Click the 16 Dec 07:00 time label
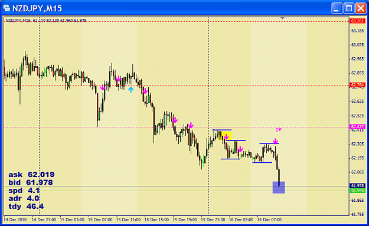The image size is (369, 226). click(x=269, y=220)
